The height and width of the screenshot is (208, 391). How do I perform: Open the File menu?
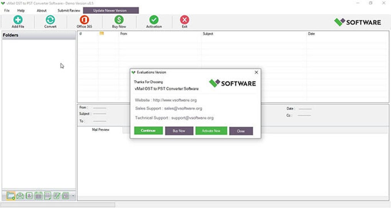click(x=7, y=10)
